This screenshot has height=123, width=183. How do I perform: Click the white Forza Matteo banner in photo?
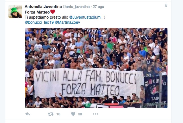(x=89, y=83)
